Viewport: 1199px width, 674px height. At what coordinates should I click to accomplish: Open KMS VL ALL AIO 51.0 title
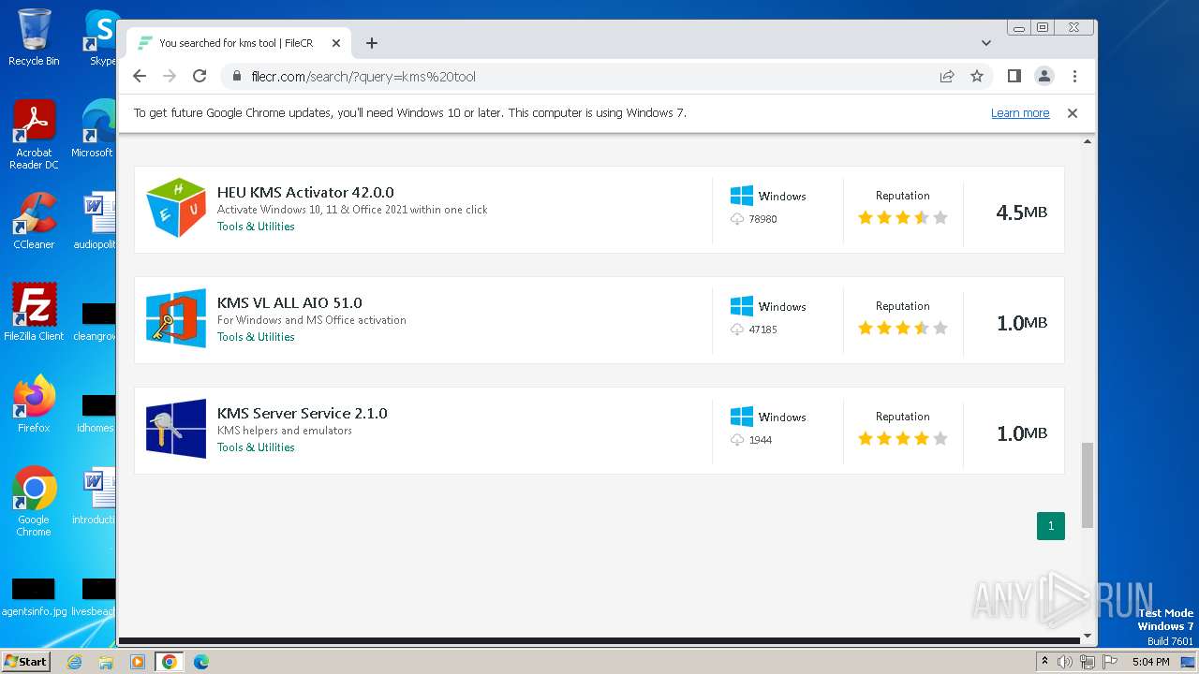click(289, 303)
